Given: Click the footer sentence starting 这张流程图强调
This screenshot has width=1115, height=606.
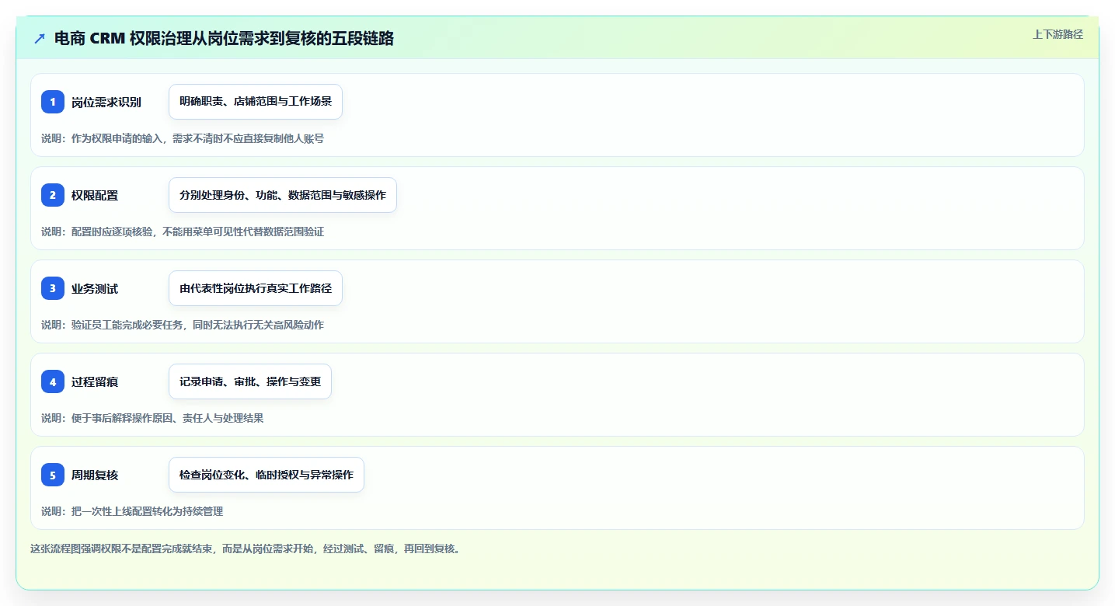Looking at the screenshot, I should 246,549.
